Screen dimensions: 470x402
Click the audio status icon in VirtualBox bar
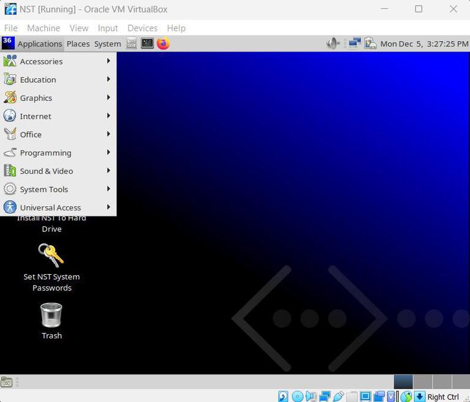click(311, 396)
